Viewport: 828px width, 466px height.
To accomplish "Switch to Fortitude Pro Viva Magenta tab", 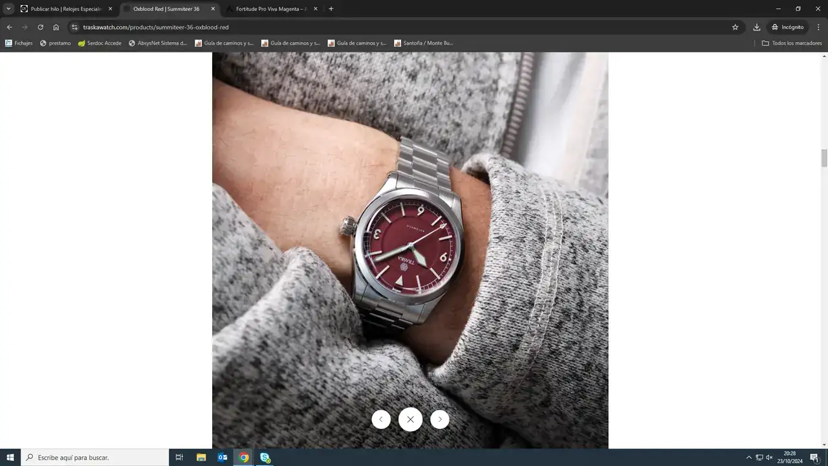I will 270,9.
